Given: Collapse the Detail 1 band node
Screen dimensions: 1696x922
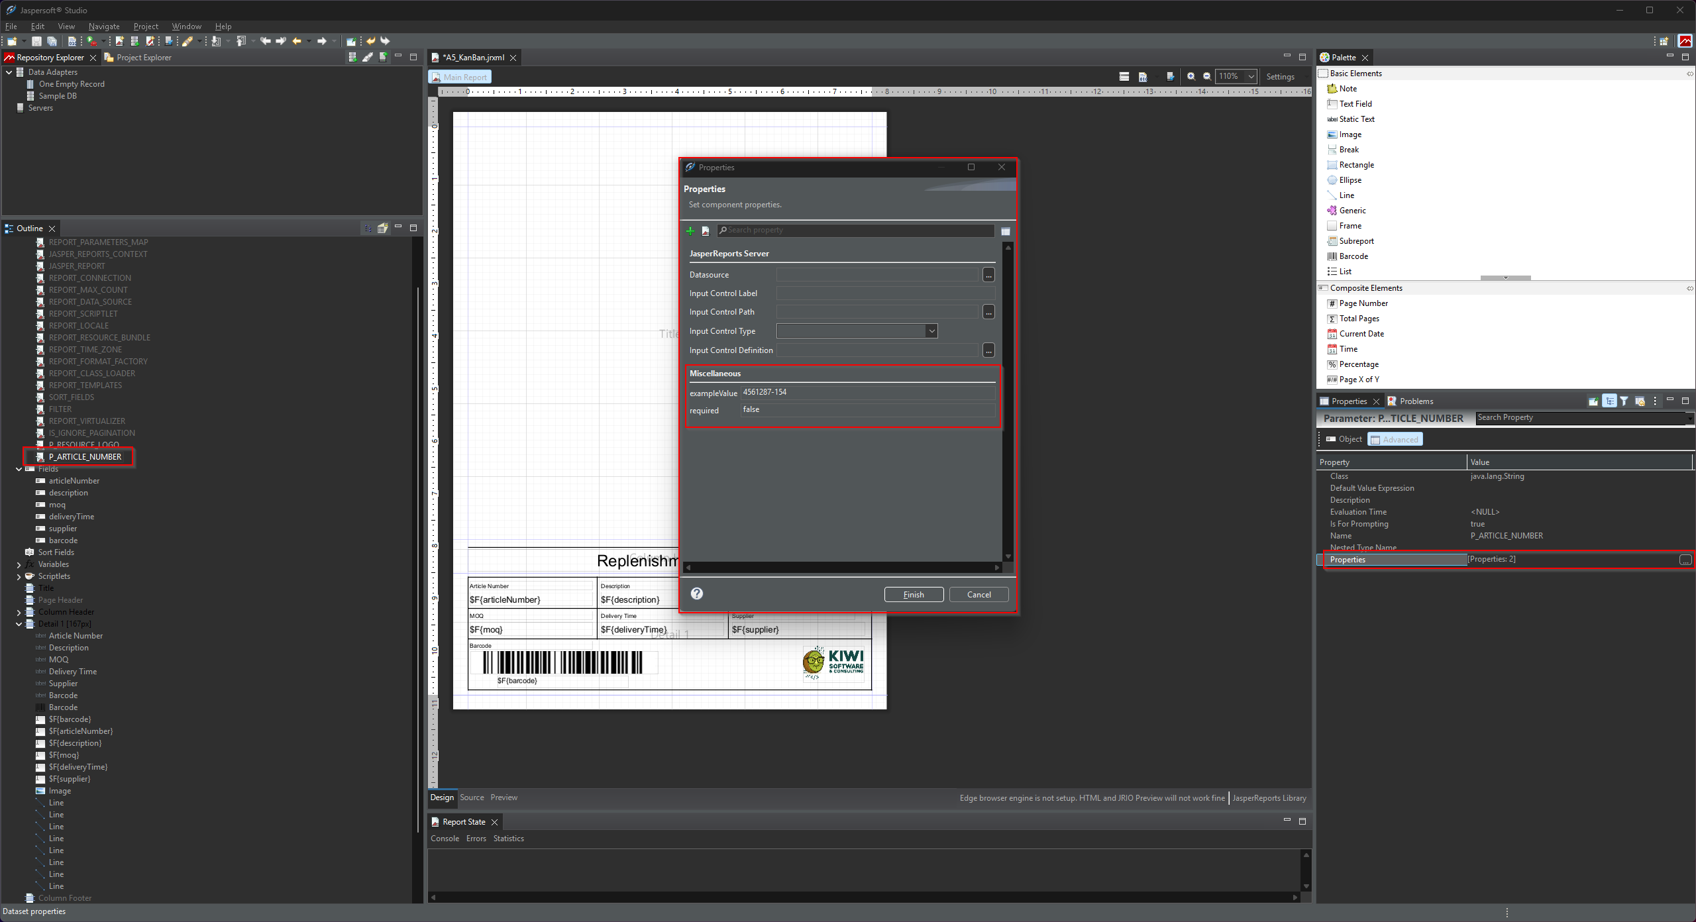Looking at the screenshot, I should coord(19,624).
